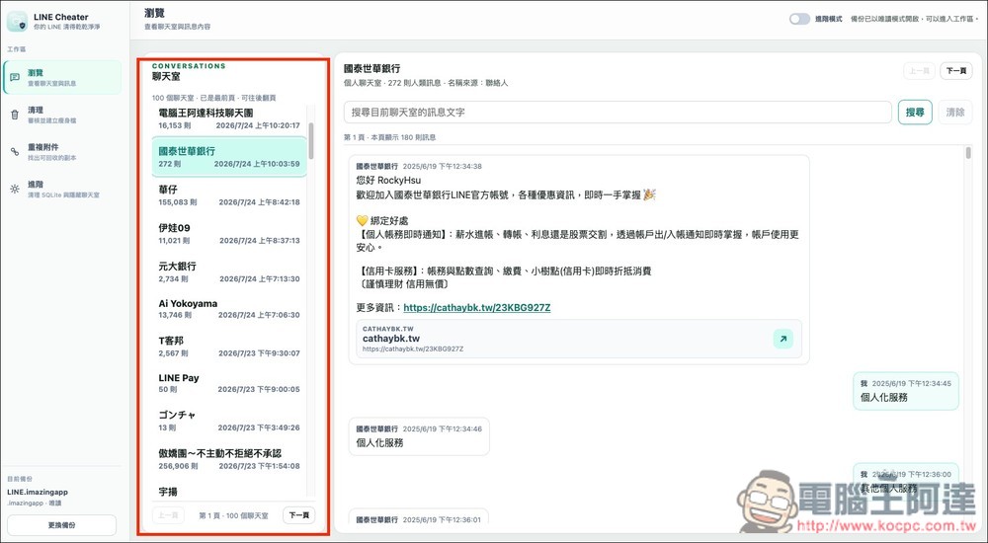Click 下一頁 button in the message header
Screen dimensions: 988x543
(x=955, y=70)
